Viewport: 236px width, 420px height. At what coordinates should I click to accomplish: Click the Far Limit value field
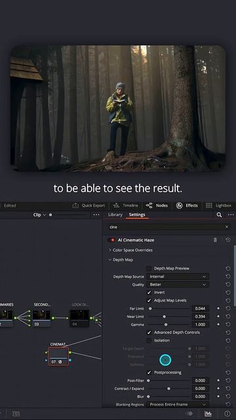click(x=201, y=308)
